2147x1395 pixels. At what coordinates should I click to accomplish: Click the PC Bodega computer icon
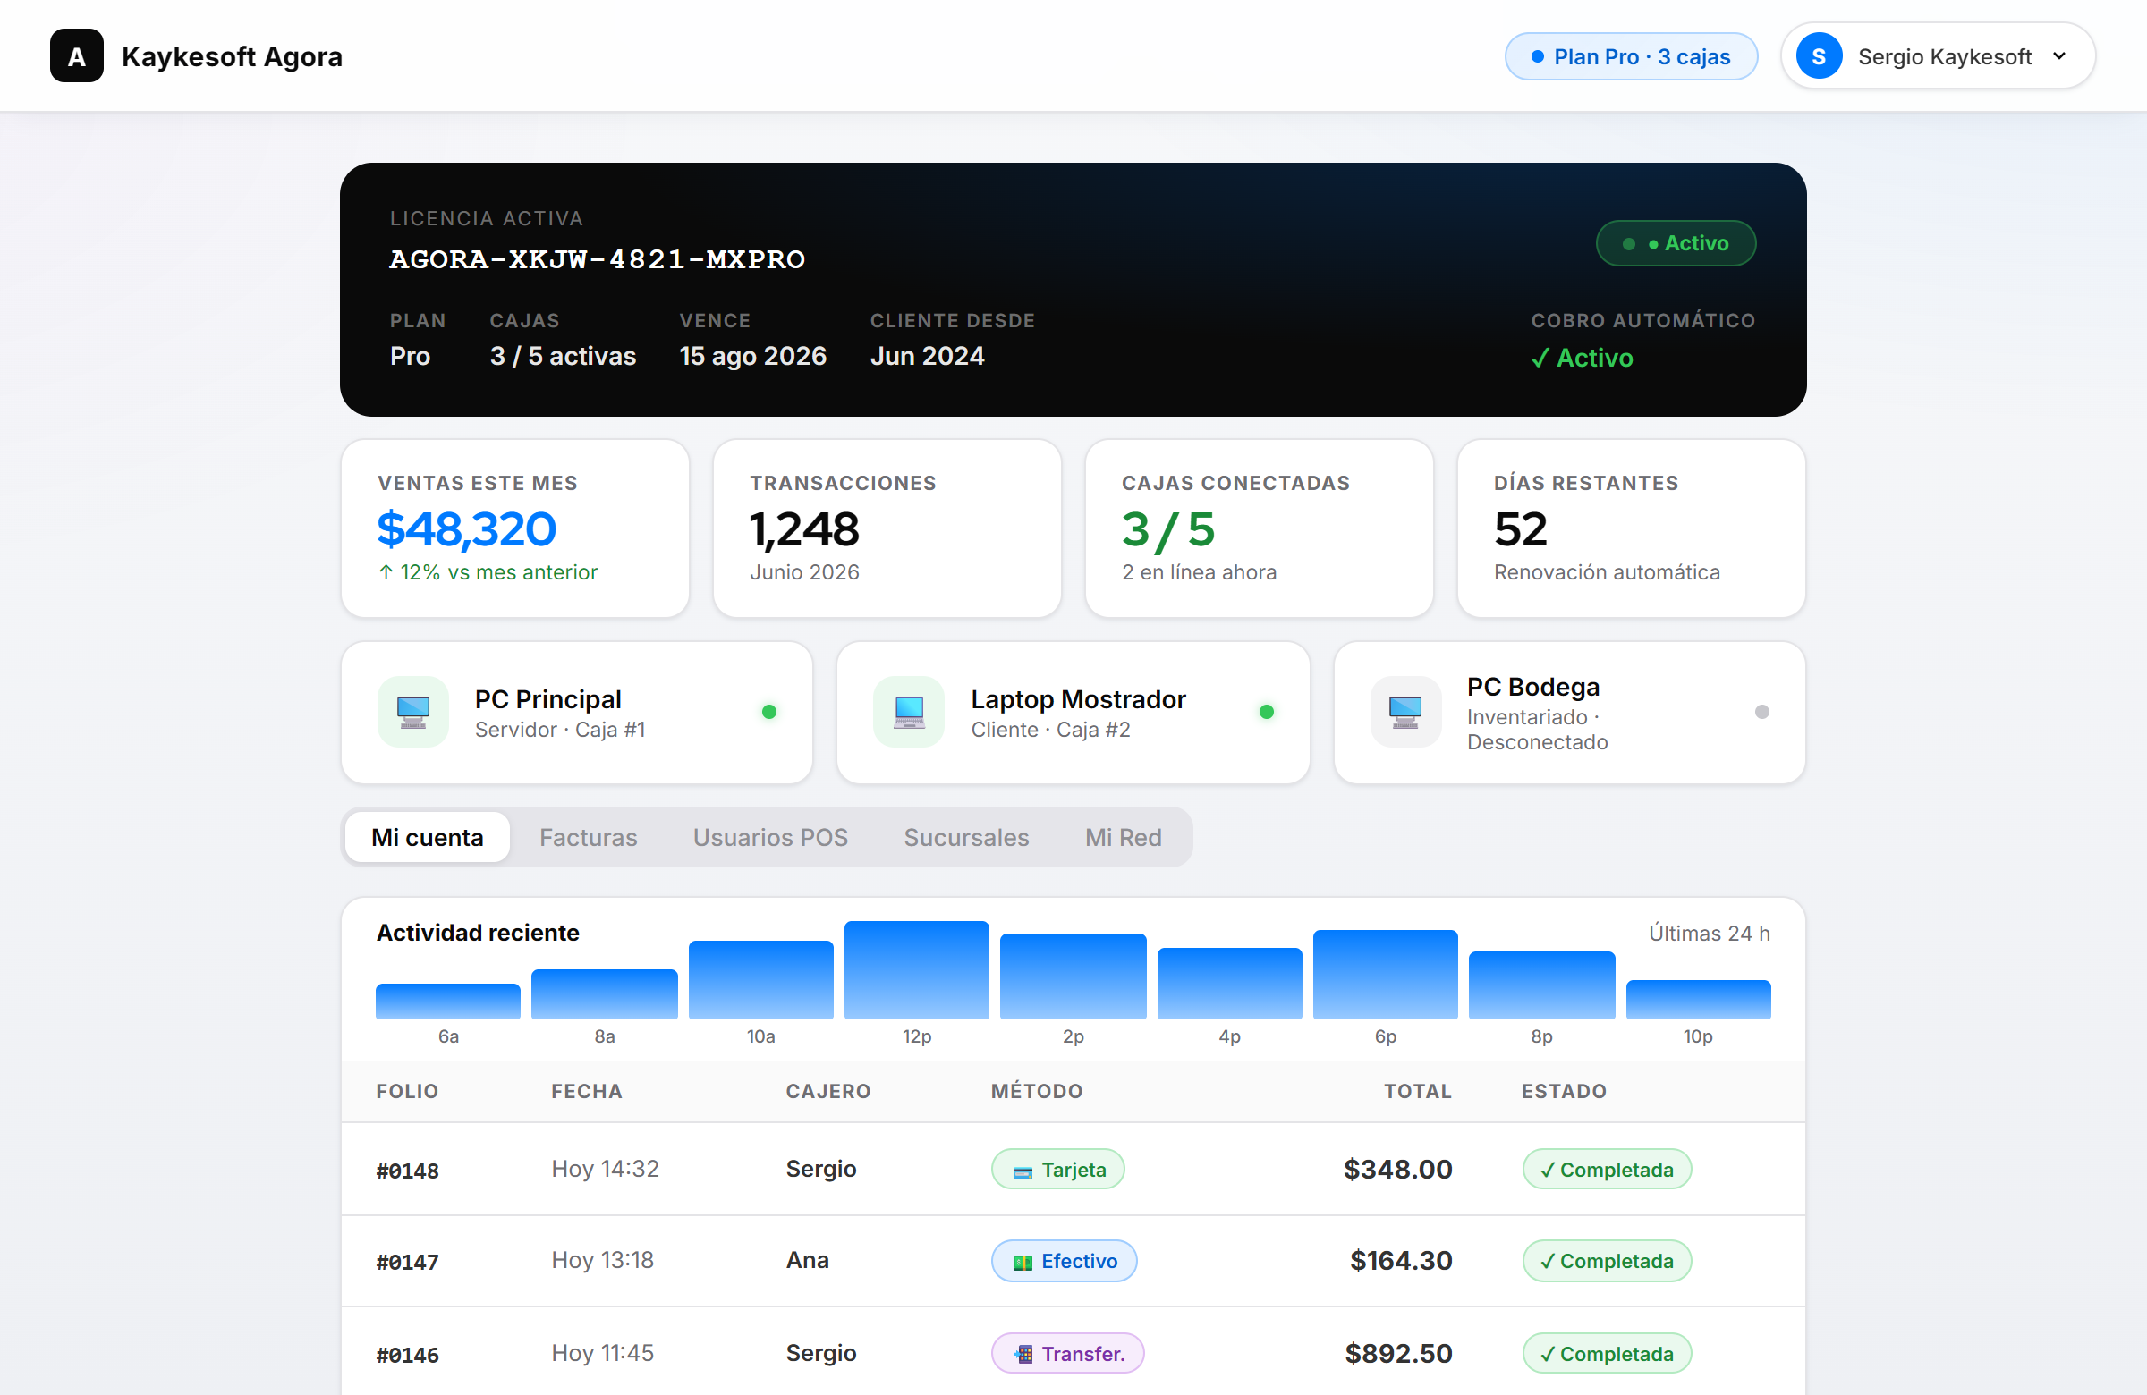click(1405, 712)
